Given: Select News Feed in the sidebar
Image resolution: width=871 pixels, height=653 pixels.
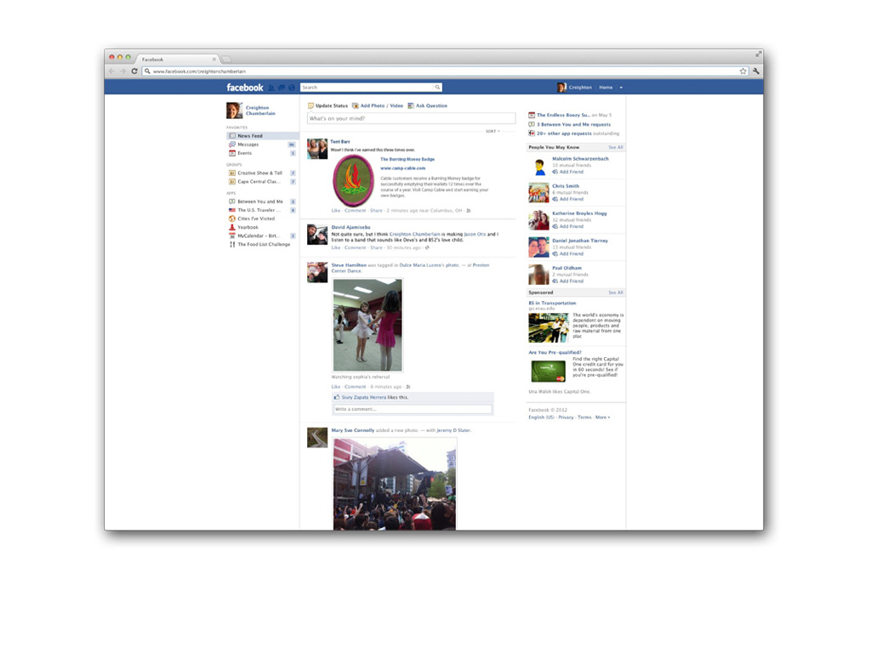Looking at the screenshot, I should pos(249,136).
